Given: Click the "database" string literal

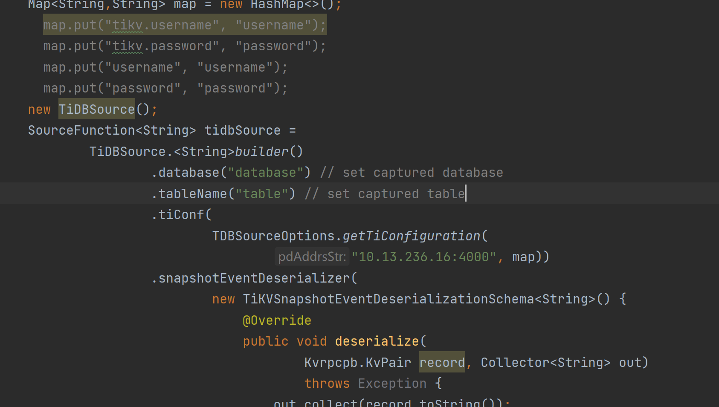Looking at the screenshot, I should [266, 172].
